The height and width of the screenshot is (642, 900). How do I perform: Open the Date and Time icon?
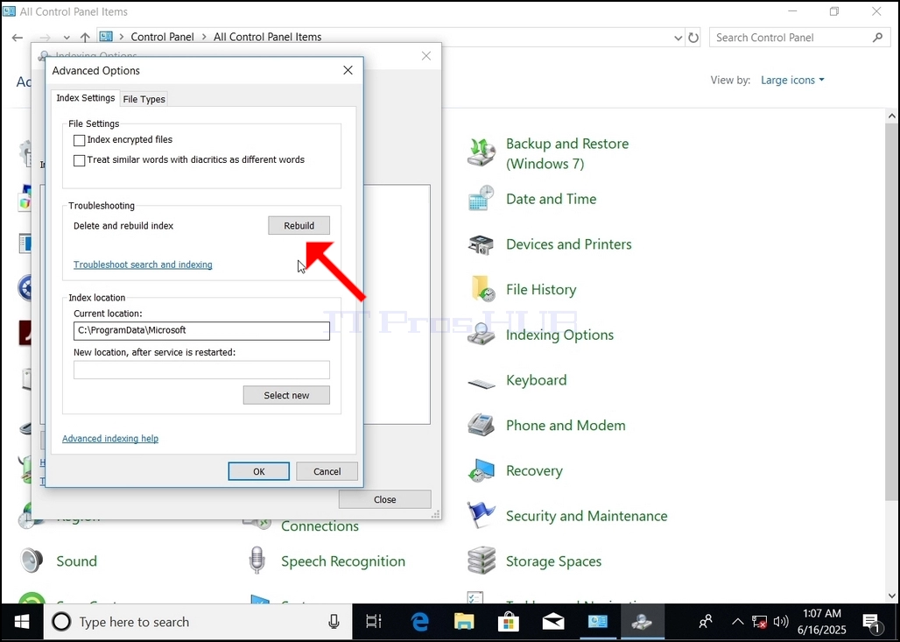pyautogui.click(x=481, y=199)
